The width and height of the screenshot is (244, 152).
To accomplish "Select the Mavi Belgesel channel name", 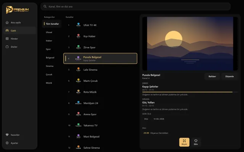I will [91, 136].
